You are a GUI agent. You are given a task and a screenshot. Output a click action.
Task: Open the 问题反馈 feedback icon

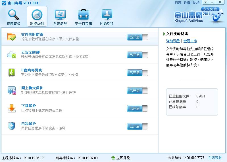point(107,14)
